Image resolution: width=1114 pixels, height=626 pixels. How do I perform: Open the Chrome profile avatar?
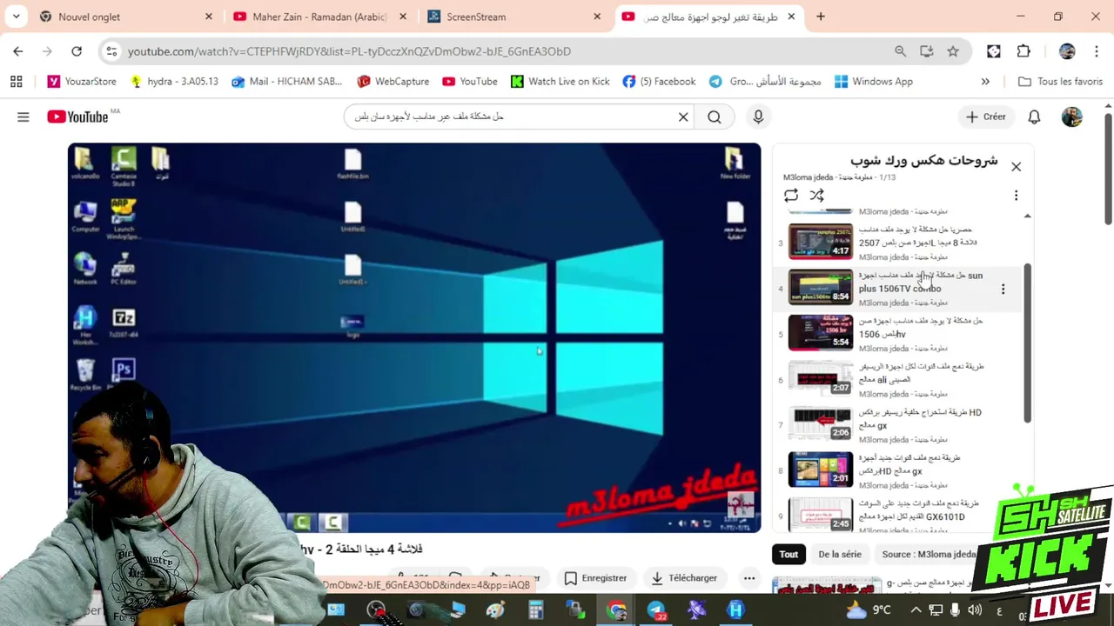(x=1067, y=51)
